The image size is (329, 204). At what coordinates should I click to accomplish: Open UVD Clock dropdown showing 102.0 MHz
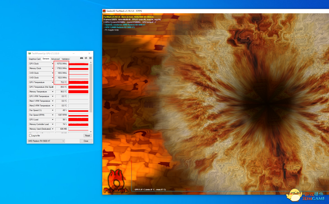[x=53, y=78]
